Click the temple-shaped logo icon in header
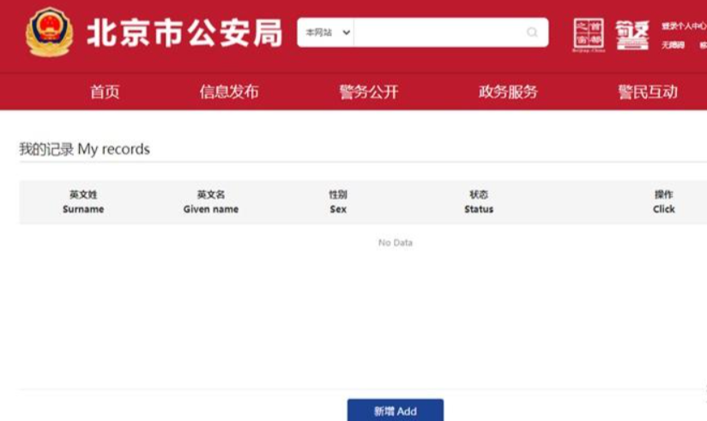Screen dimensions: 707x421 pyautogui.click(x=632, y=34)
